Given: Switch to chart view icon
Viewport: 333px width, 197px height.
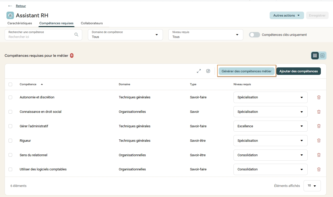Looking at the screenshot, I should pos(322,56).
